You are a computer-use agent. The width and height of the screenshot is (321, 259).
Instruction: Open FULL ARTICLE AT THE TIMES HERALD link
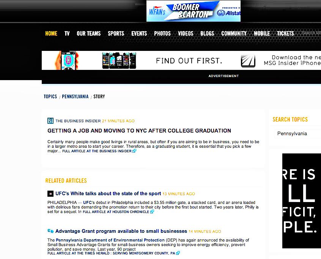[111, 253]
